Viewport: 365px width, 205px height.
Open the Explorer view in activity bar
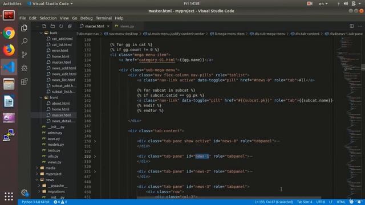click(x=24, y=28)
